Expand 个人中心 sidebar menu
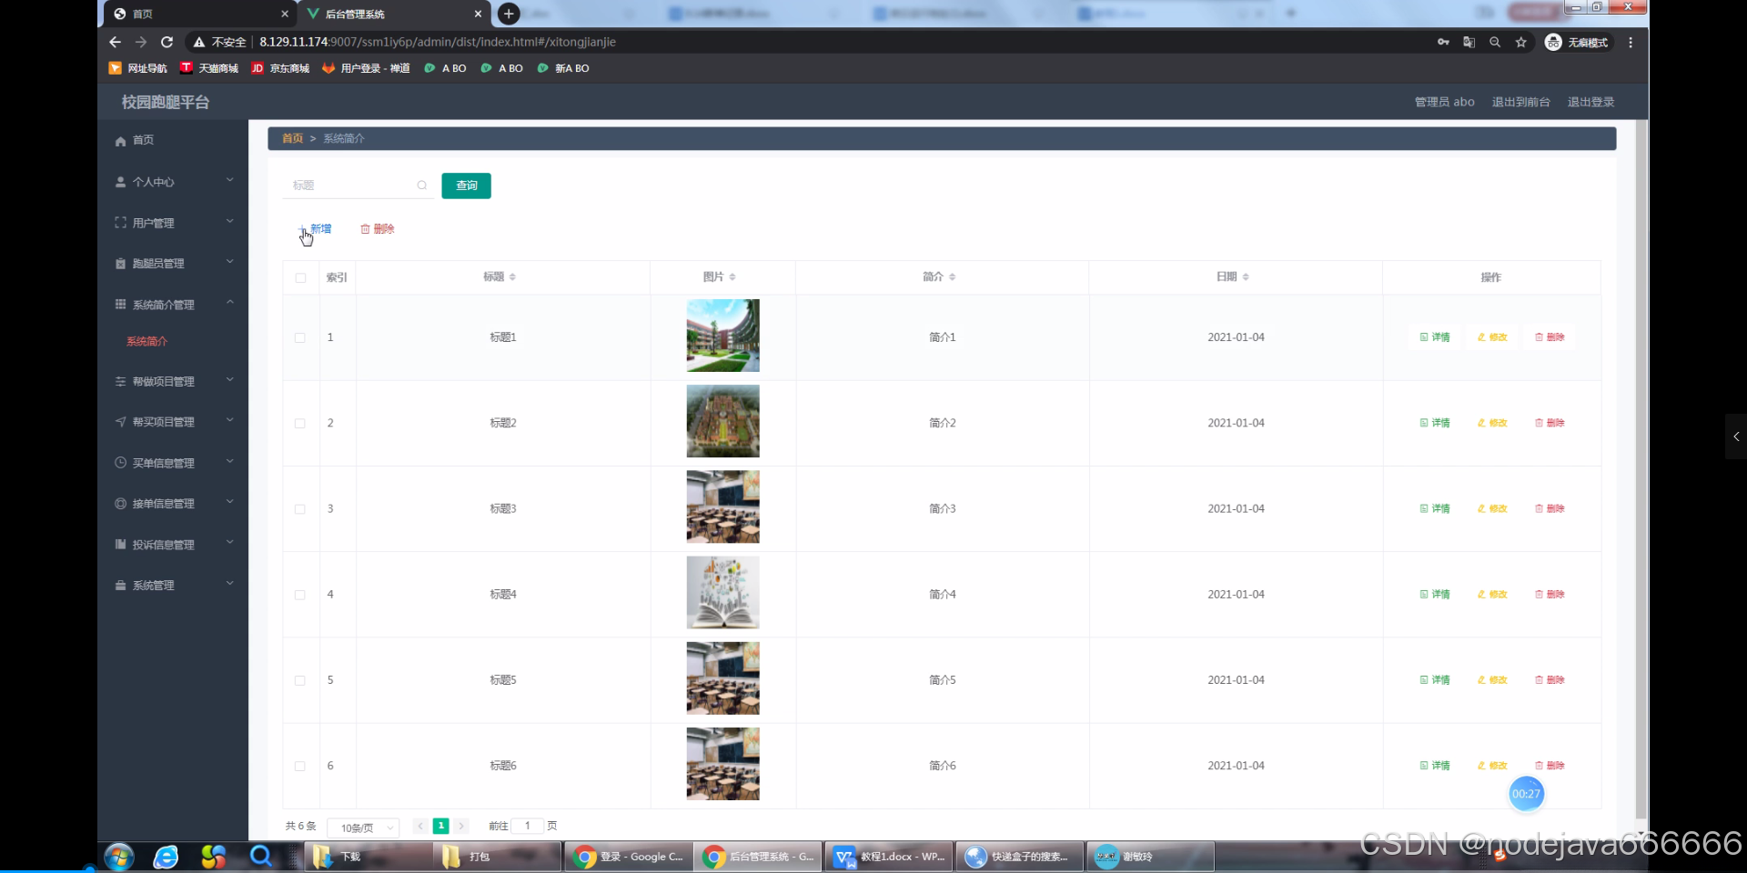1747x873 pixels. [x=173, y=182]
